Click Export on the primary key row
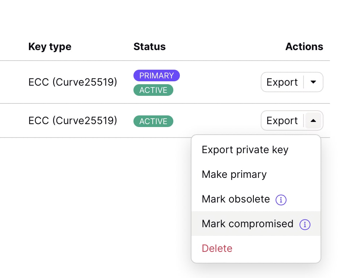359x278 pixels. pos(282,82)
